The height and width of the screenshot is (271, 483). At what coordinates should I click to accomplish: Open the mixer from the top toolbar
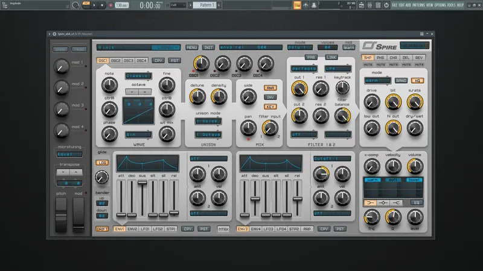[x=369, y=5]
